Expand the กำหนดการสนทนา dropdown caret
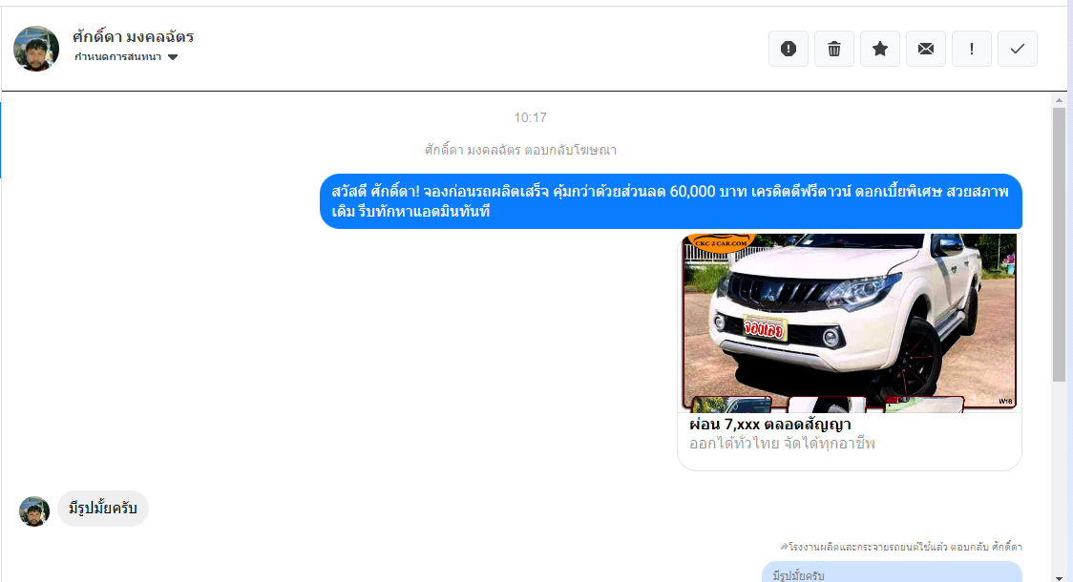1073x582 pixels. click(x=173, y=57)
